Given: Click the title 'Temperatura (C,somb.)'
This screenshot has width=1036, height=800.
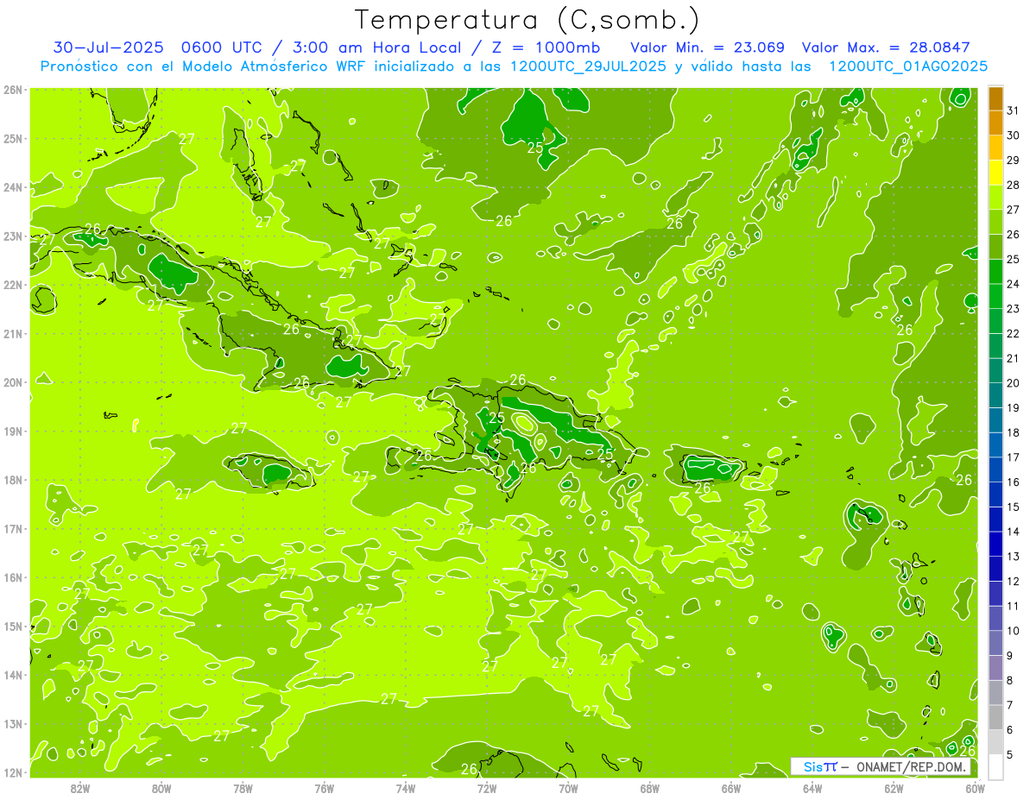Looking at the screenshot, I should click(527, 21).
